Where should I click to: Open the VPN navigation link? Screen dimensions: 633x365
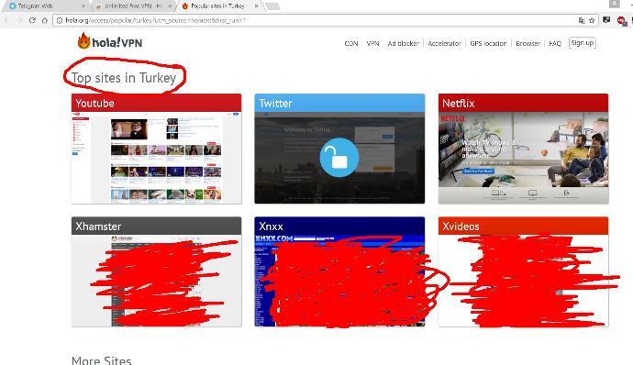(x=372, y=43)
